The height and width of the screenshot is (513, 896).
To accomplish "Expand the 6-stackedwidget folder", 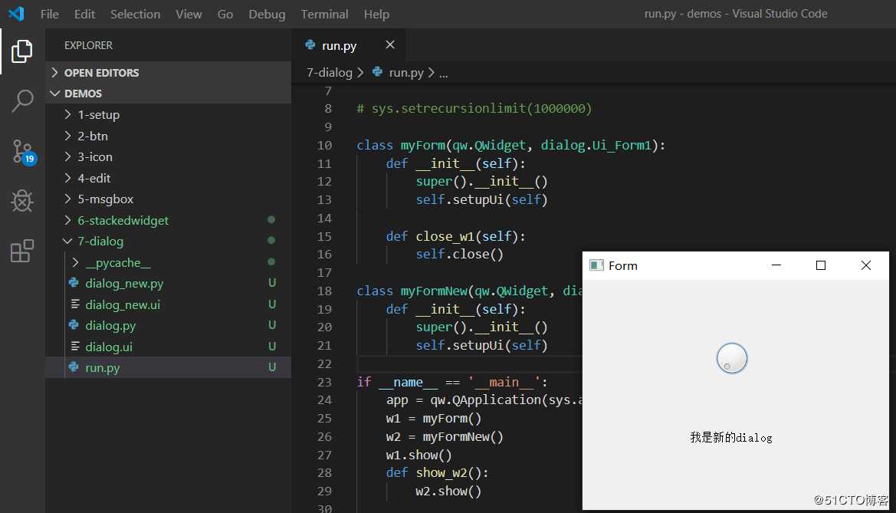I will point(123,220).
